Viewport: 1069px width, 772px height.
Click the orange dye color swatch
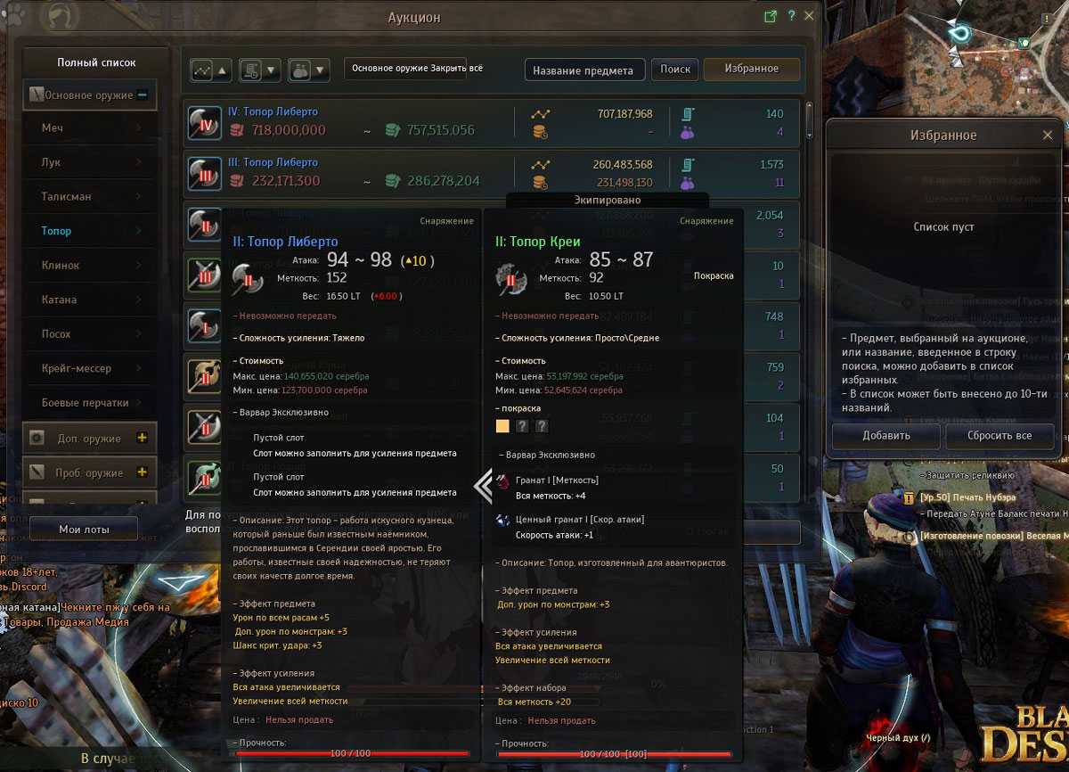pyautogui.click(x=503, y=426)
